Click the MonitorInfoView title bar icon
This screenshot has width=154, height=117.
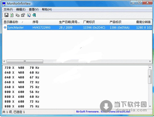(x=4, y=4)
